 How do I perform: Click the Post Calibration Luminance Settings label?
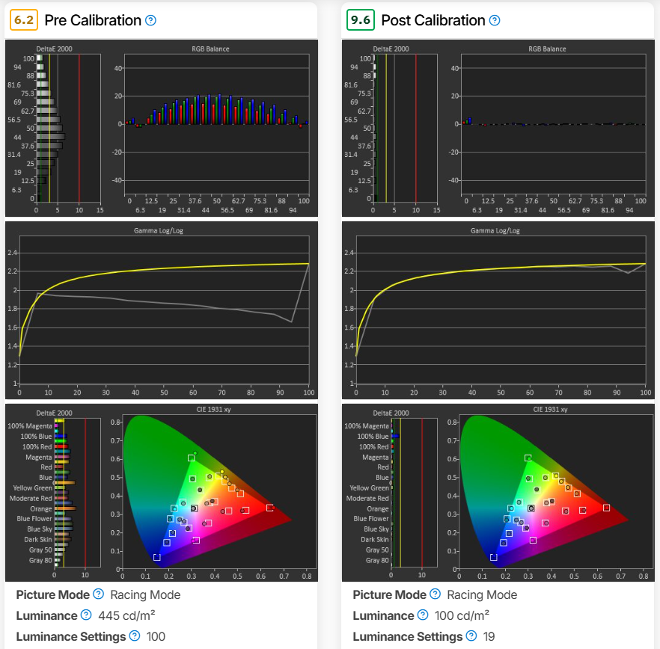click(407, 637)
